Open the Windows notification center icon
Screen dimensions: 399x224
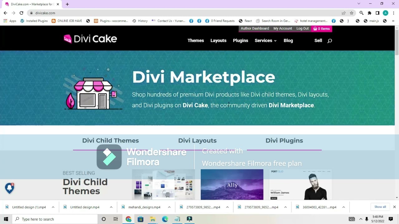pos(391,219)
